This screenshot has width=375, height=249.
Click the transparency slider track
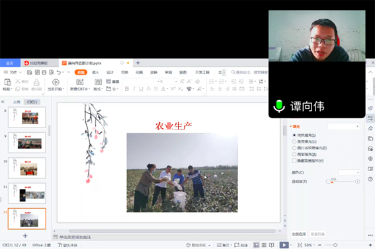tap(343, 182)
